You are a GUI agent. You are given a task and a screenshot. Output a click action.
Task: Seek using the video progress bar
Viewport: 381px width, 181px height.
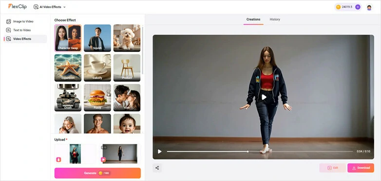[260, 152]
